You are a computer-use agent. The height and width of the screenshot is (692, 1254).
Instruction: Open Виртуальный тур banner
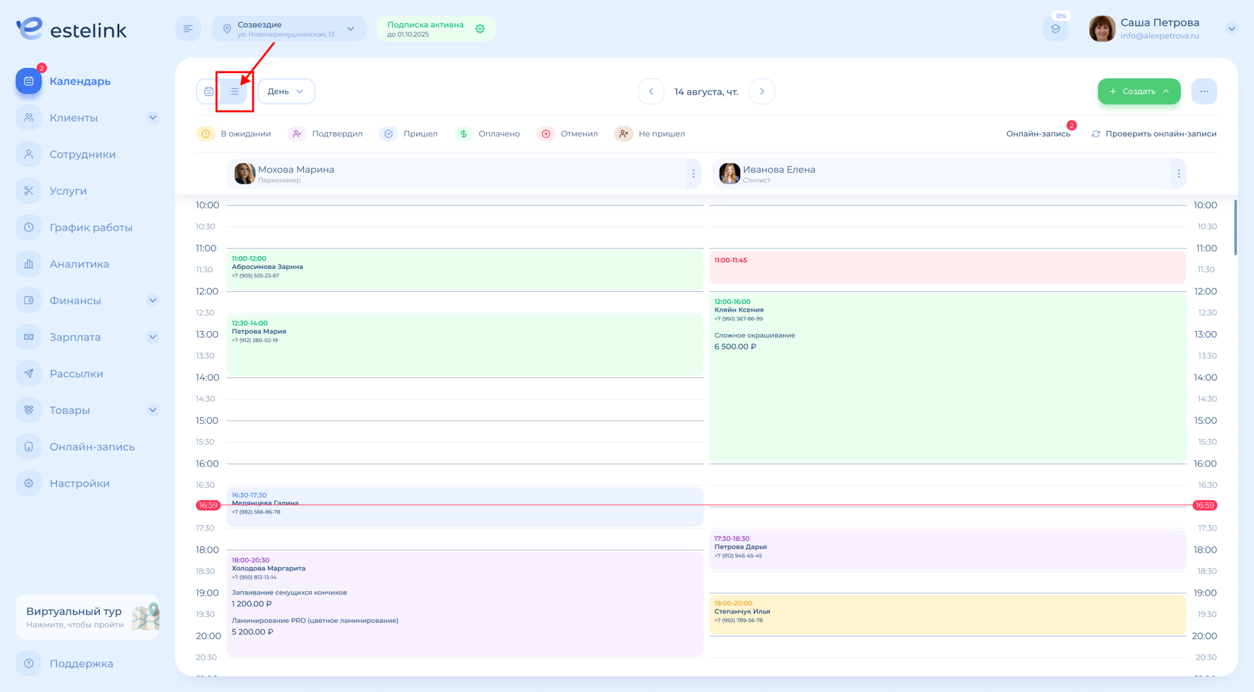[87, 617]
